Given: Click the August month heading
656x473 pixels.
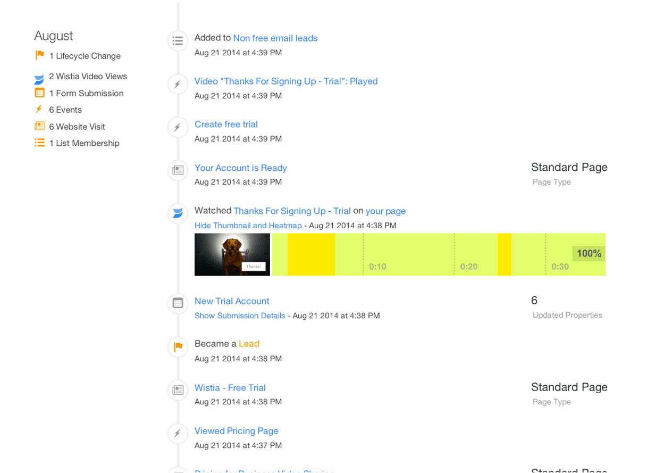Looking at the screenshot, I should tap(53, 36).
